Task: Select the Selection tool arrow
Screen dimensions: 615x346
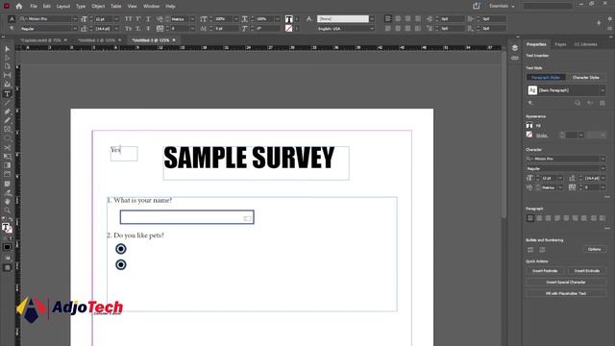Action: (7, 49)
